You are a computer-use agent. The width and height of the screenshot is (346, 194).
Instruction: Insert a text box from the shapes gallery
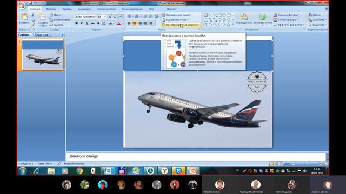click(205, 15)
